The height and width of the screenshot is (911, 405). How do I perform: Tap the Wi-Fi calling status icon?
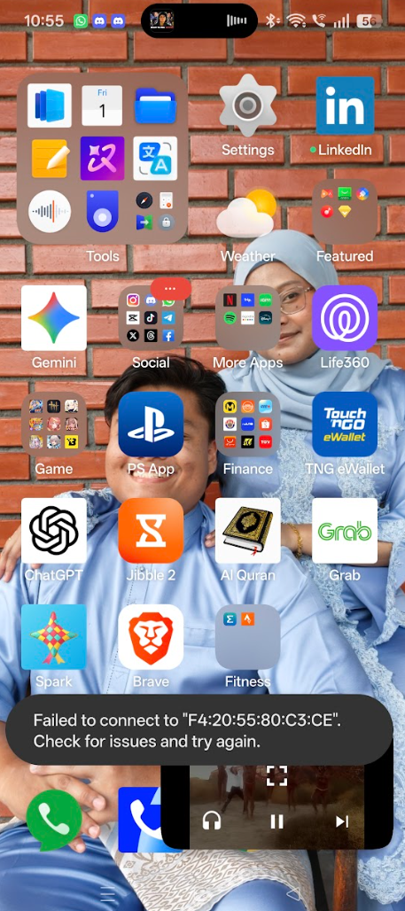[319, 21]
